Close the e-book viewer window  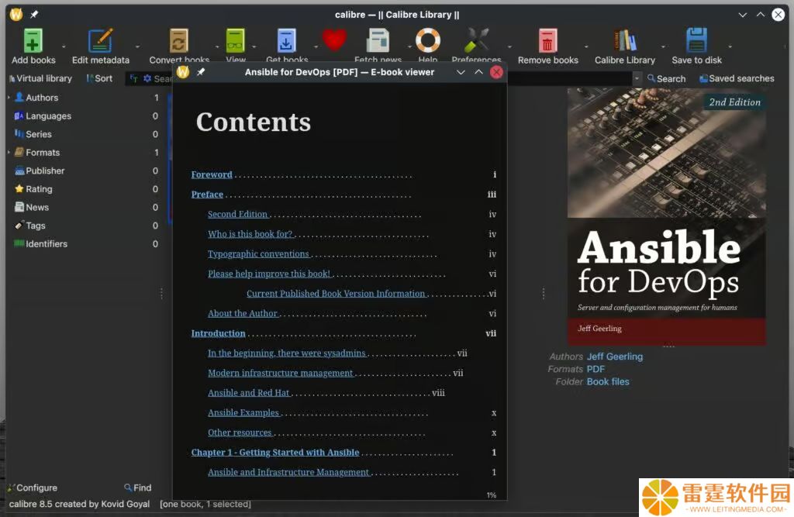point(496,72)
